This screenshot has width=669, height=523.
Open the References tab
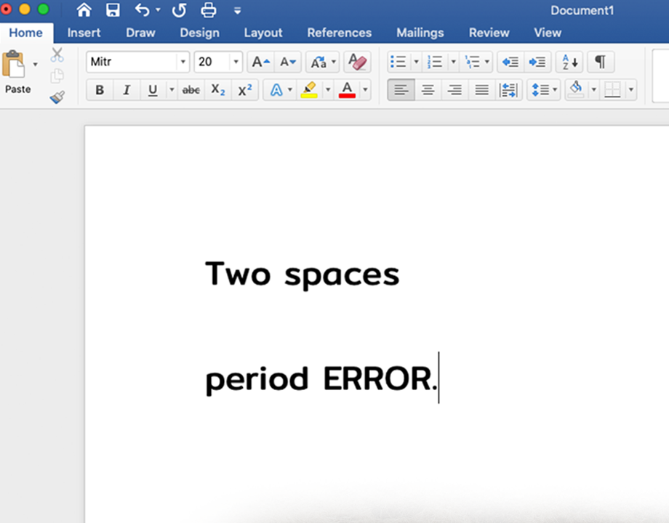tap(339, 33)
